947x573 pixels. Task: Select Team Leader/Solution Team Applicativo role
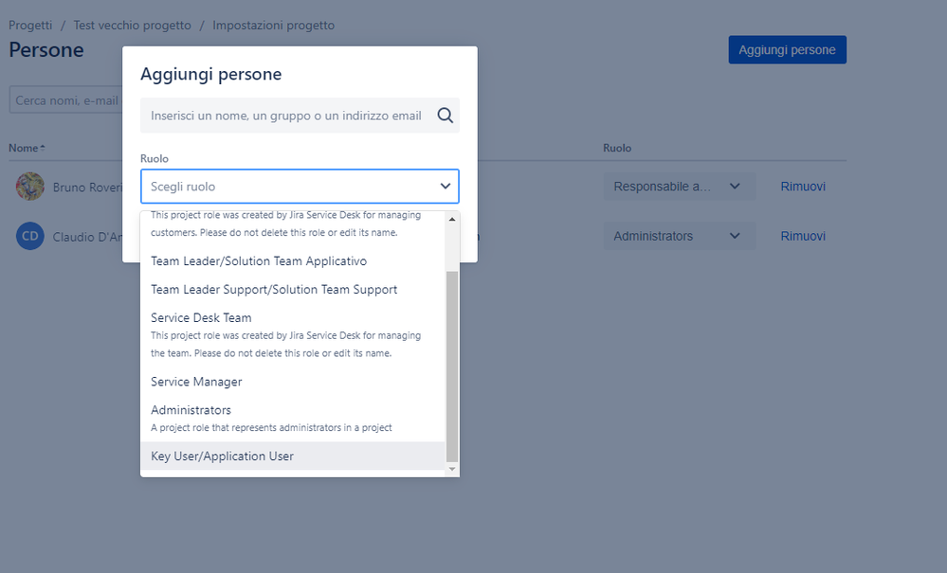coord(293,261)
